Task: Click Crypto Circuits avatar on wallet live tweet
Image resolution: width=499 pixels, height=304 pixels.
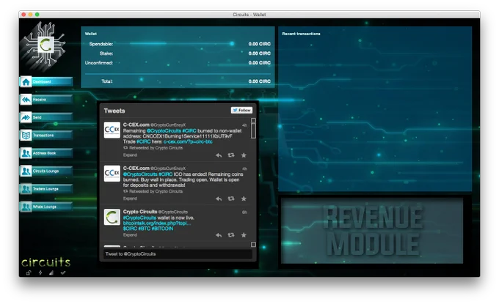Action: [112, 217]
